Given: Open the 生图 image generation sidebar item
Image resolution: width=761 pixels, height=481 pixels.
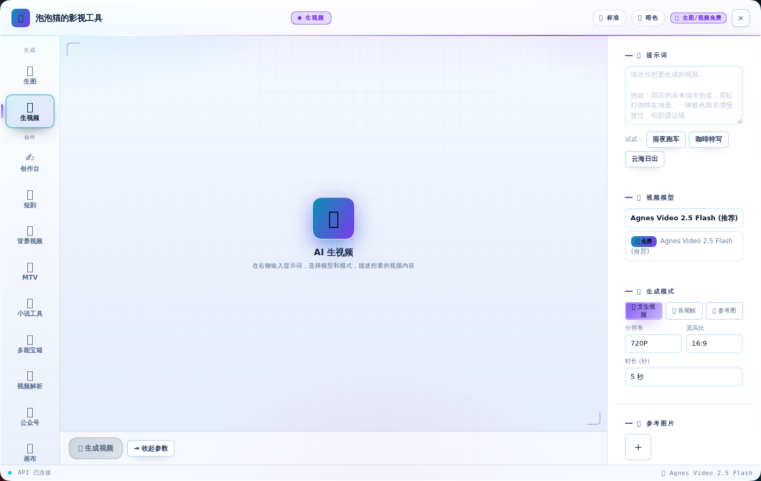Looking at the screenshot, I should point(30,75).
